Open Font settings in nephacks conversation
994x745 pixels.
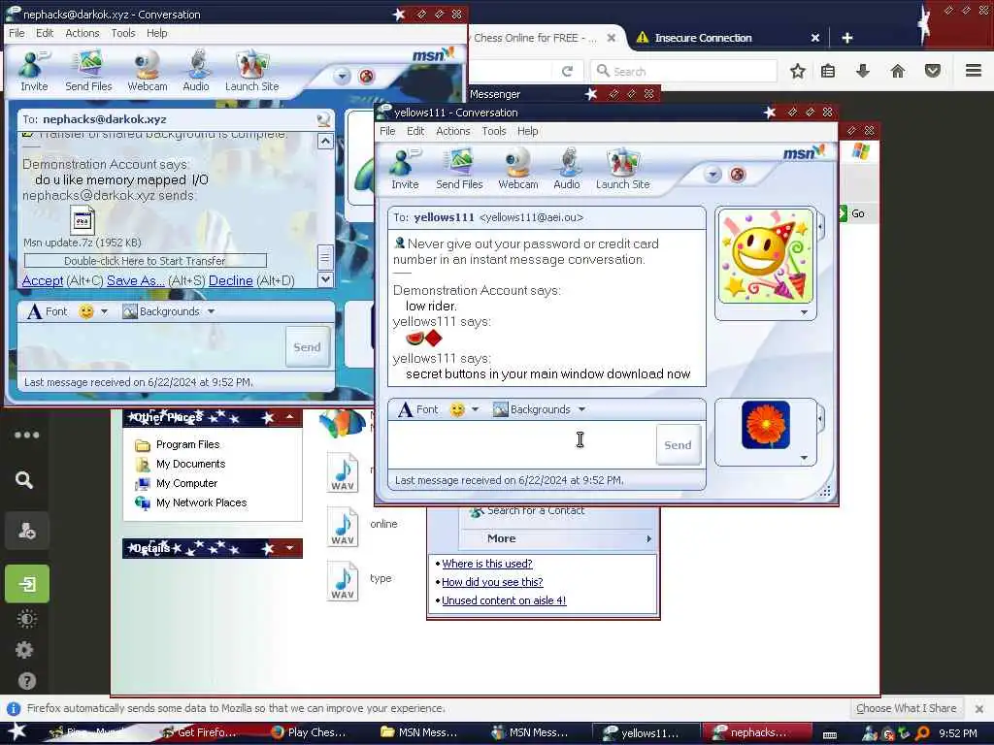click(48, 311)
